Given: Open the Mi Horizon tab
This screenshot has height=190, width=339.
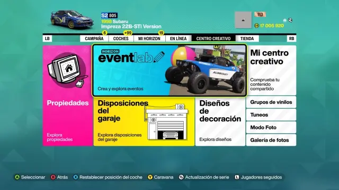Looking at the screenshot, I should [149, 39].
